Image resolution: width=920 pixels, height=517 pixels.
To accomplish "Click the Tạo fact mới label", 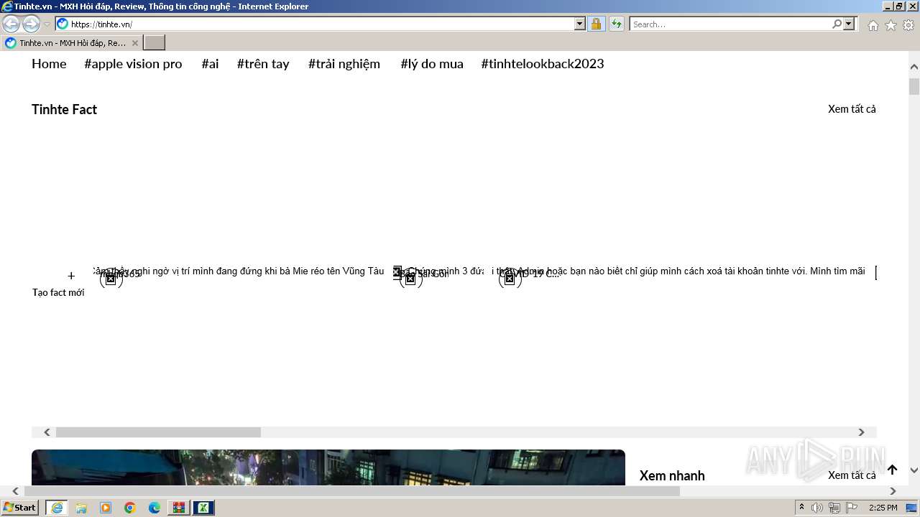I will click(x=58, y=292).
